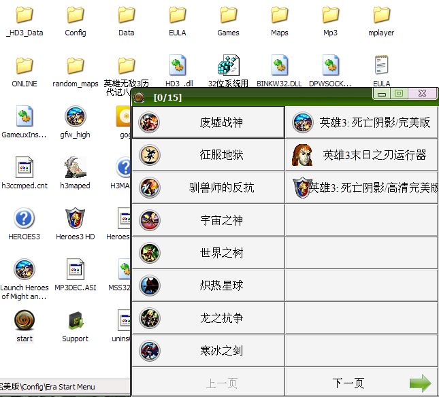Launch 英雄3: 死亡阴影/完美版
Screen dimensions: 439x397
361,122
